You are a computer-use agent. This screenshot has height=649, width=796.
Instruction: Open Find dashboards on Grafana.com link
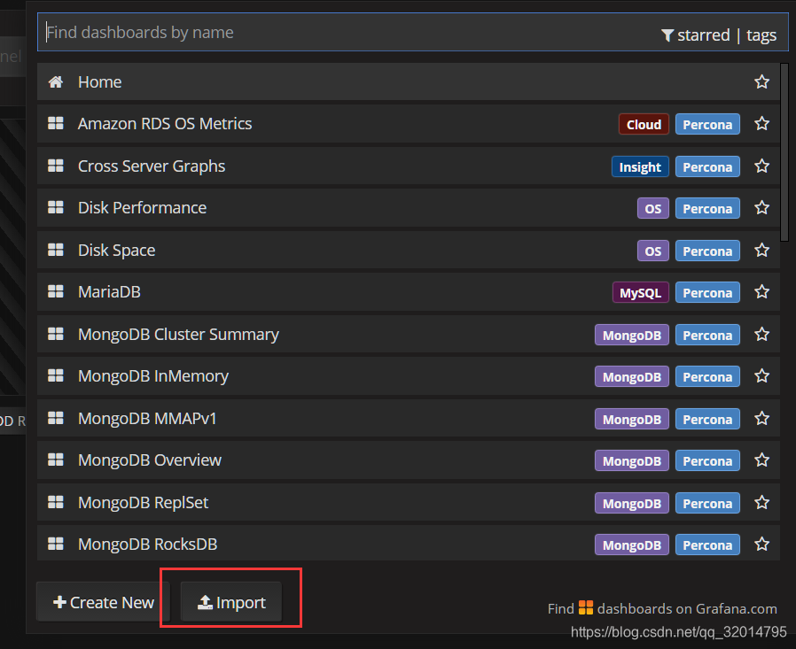pyautogui.click(x=662, y=608)
